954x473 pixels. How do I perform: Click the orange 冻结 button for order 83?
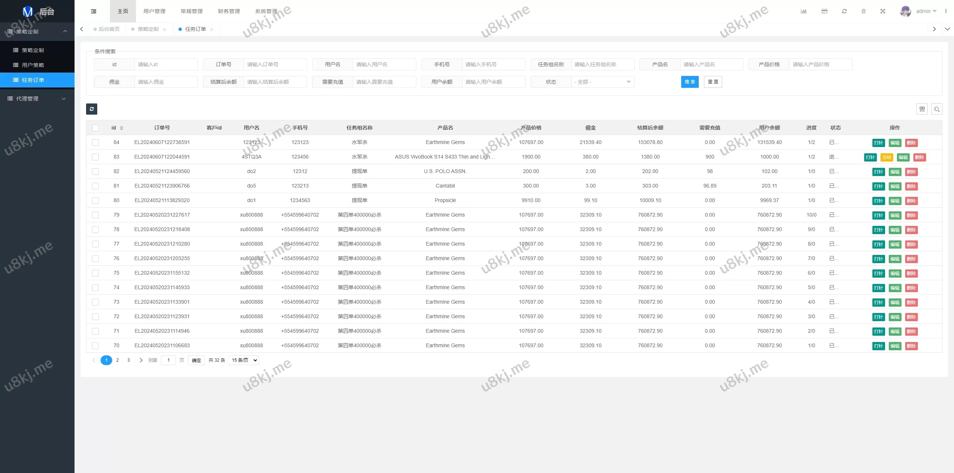(x=887, y=157)
